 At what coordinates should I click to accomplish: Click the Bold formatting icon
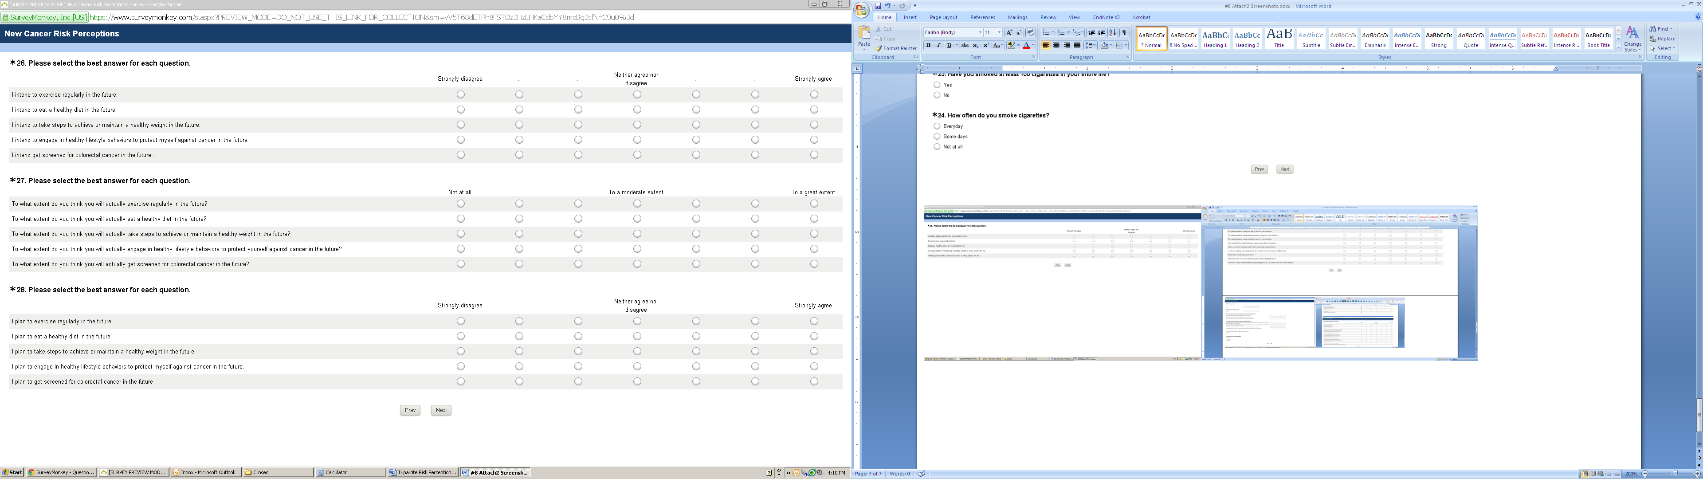click(x=928, y=46)
